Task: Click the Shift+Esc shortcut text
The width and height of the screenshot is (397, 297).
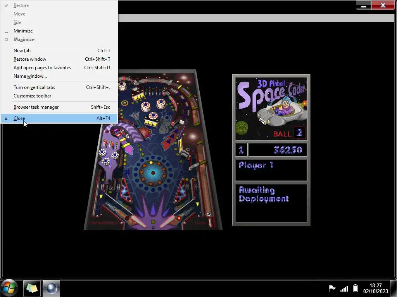Action: click(100, 107)
